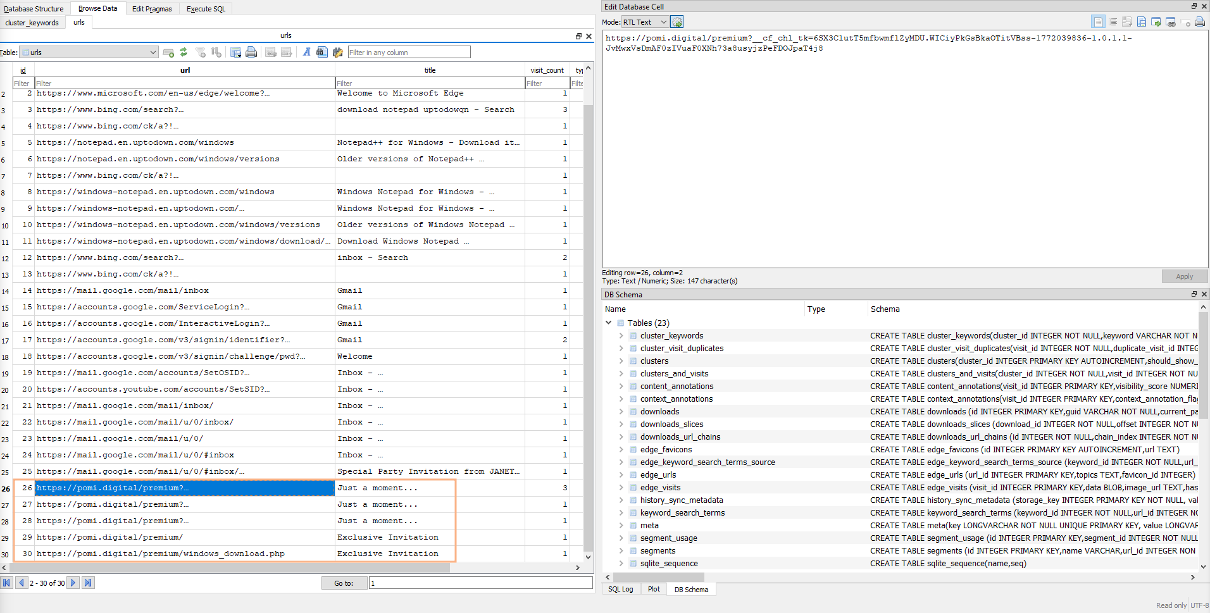Viewport: 1210px width, 613px height.
Task: Expand the downloads table in schema tree
Action: (x=621, y=412)
